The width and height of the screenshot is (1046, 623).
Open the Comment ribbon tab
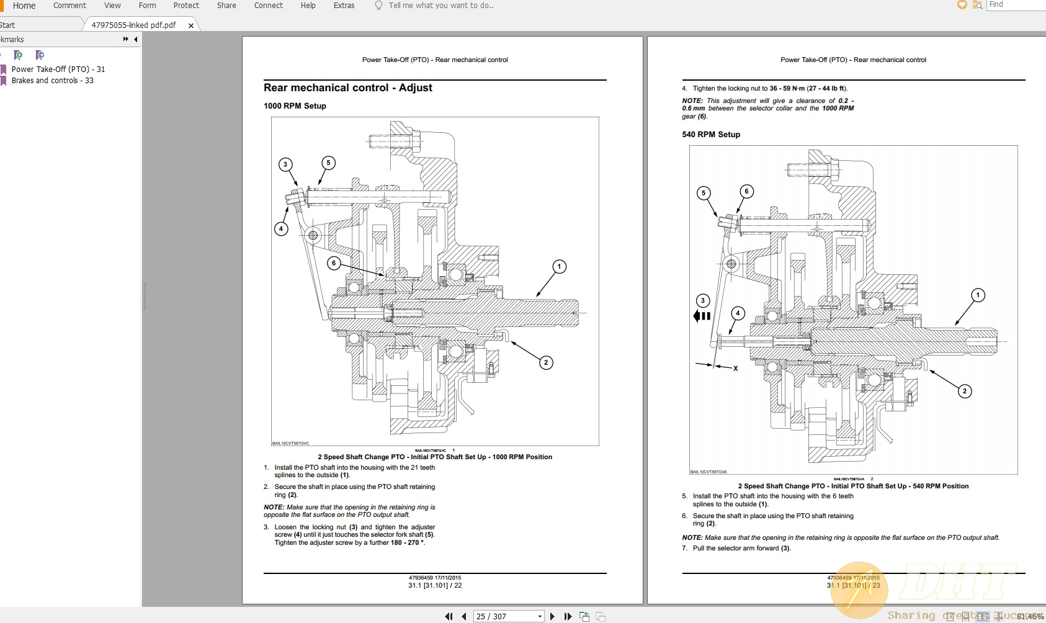coord(69,5)
